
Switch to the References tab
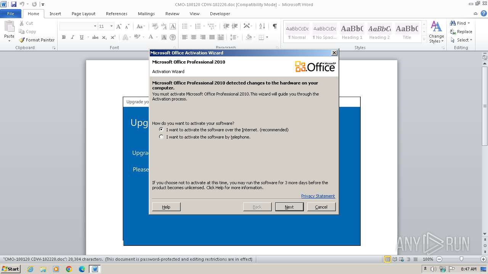[x=117, y=14]
